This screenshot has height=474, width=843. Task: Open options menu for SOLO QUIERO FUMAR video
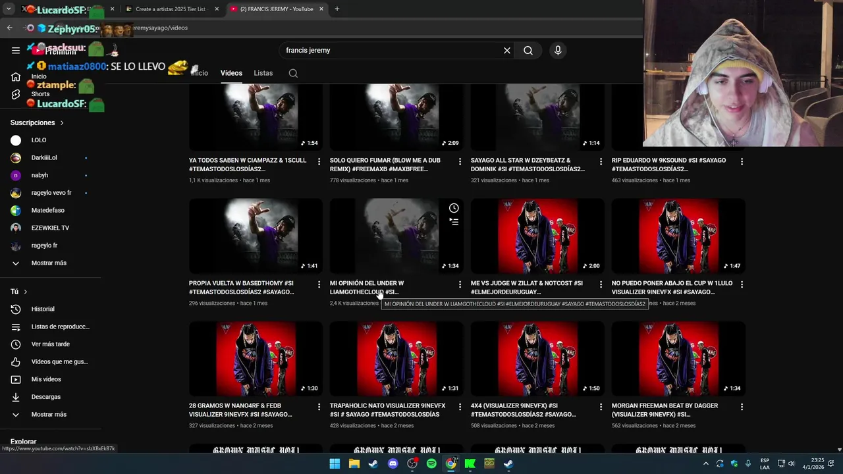tap(460, 161)
